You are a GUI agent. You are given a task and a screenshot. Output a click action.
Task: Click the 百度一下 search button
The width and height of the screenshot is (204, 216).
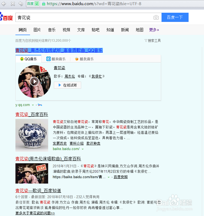coord(175,17)
